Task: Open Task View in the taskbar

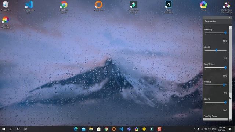Action: [x=26, y=129]
